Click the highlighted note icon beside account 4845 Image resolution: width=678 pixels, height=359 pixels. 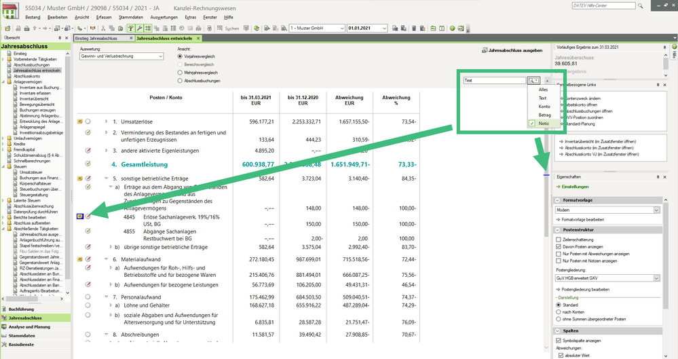click(x=80, y=216)
